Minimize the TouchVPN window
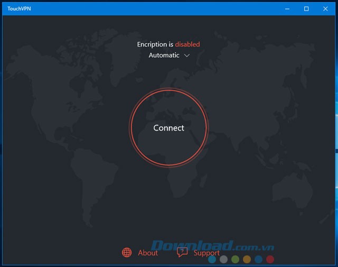Screen dimensions: 338x267 [287, 8]
